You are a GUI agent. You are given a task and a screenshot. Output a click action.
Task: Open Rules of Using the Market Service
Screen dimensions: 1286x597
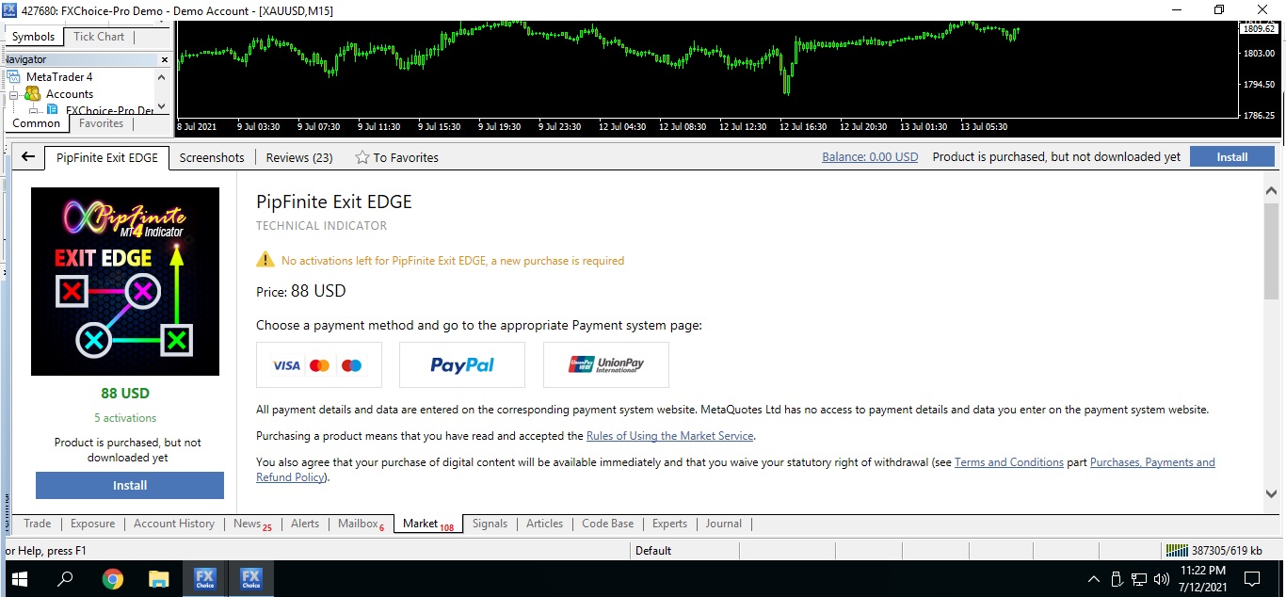click(x=669, y=436)
